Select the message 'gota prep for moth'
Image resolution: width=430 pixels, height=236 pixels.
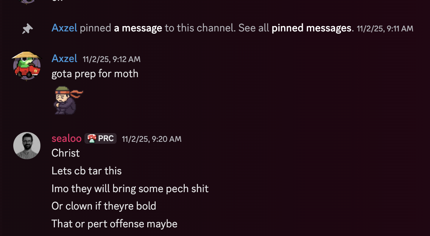[95, 74]
